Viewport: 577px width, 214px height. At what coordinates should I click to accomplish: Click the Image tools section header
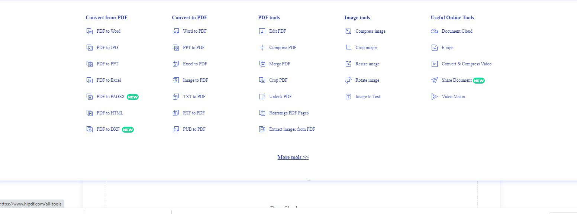coord(357,17)
